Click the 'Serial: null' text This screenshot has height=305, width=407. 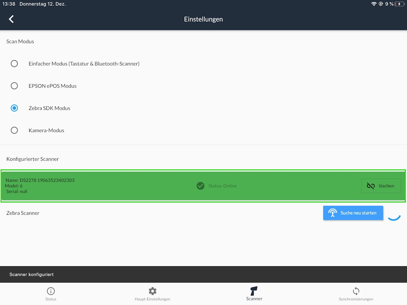coord(17,191)
